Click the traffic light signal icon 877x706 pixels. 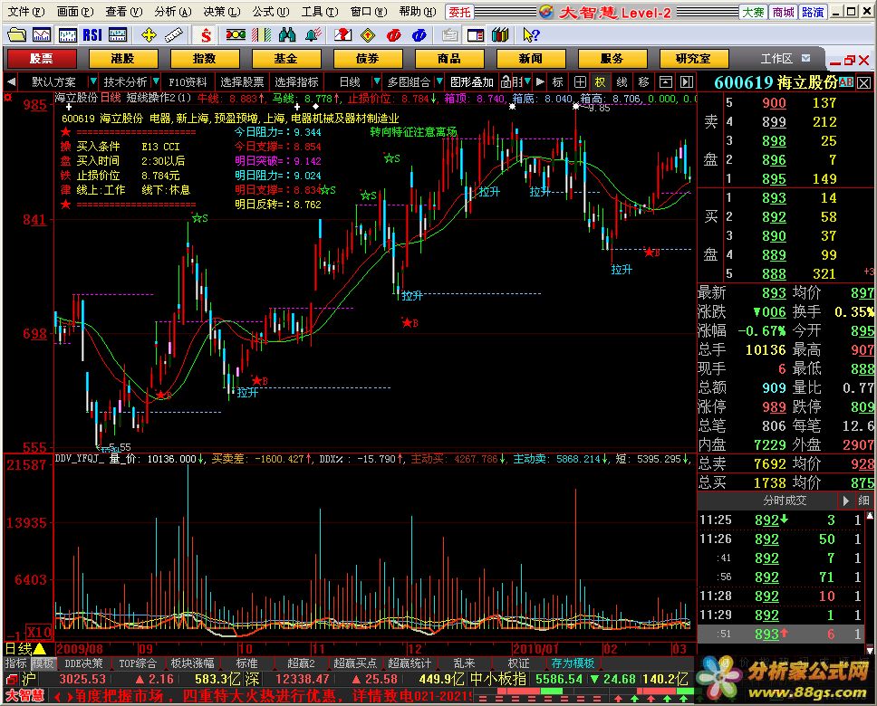236,35
